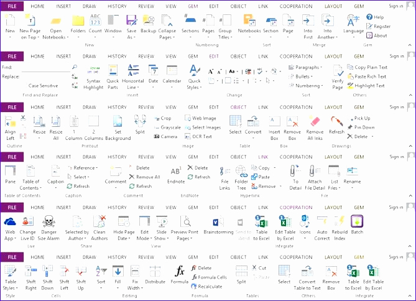Click Attach File Detail paperclip icon
This screenshot has width=416, height=301.
pyautogui.click(x=315, y=171)
